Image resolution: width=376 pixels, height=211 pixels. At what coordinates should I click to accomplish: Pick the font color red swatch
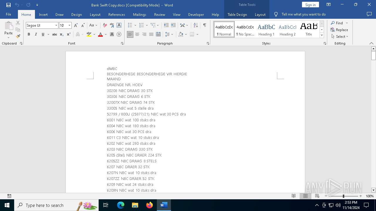click(100, 34)
